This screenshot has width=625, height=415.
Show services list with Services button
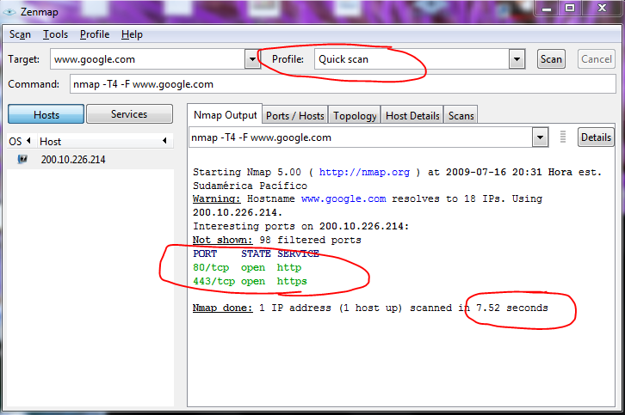[x=129, y=114]
